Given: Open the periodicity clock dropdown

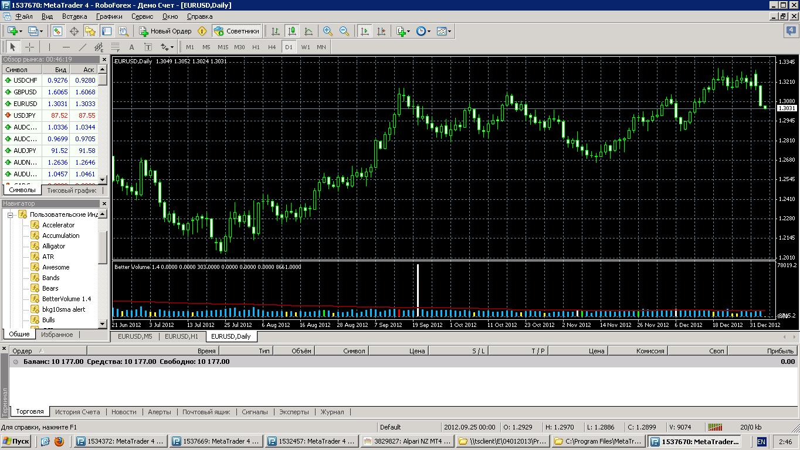Looking at the screenshot, I should pyautogui.click(x=423, y=31).
